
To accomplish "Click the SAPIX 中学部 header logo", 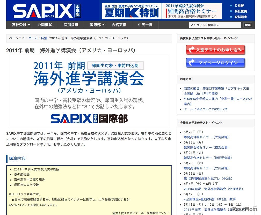I will click(x=47, y=11).
